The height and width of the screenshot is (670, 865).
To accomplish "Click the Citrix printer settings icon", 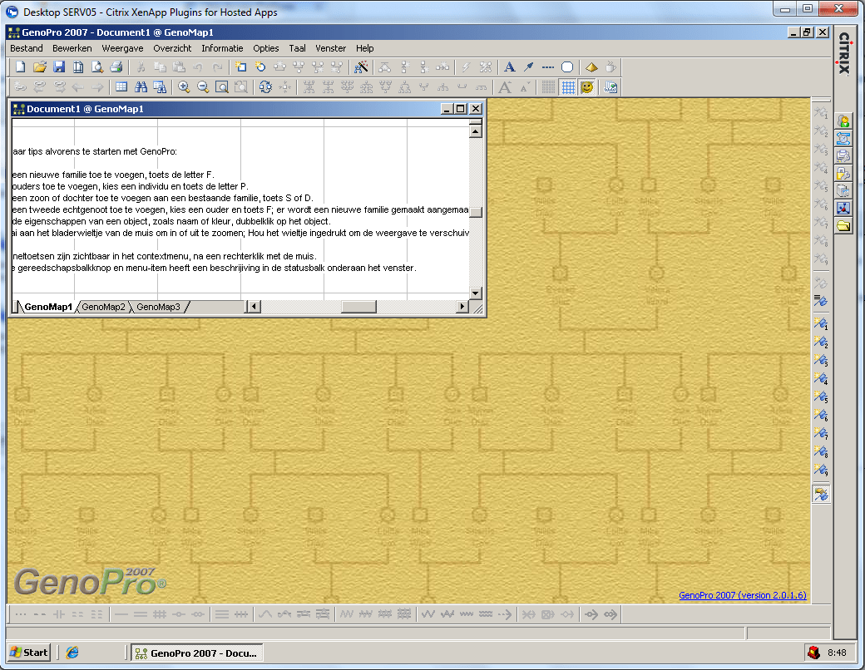I will 843,156.
